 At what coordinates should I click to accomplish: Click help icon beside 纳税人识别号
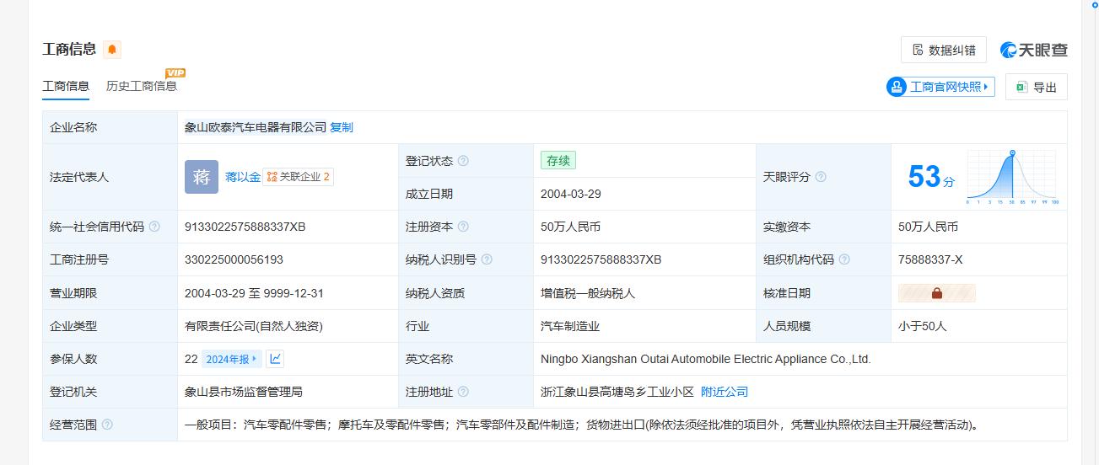487,259
